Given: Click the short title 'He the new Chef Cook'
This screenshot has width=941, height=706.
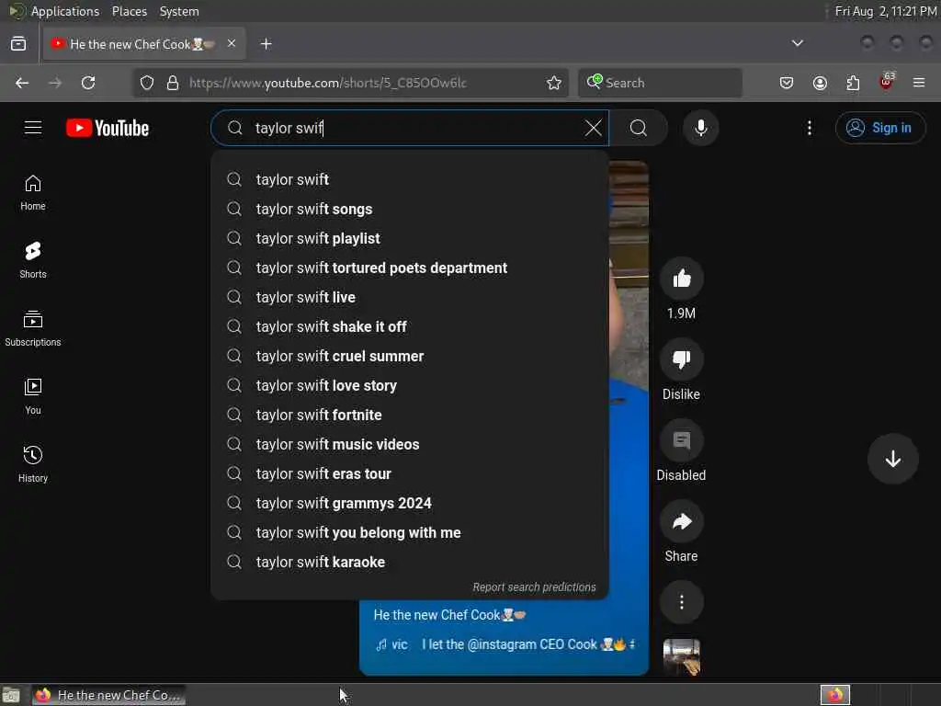Looking at the screenshot, I should [449, 615].
